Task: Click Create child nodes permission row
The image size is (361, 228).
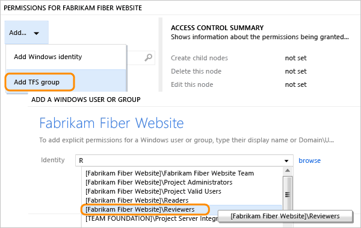Action: coord(239,58)
